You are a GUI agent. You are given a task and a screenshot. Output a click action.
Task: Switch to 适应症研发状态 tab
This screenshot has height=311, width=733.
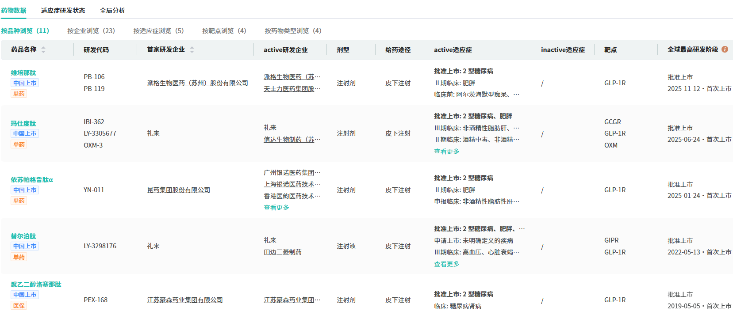pos(63,11)
